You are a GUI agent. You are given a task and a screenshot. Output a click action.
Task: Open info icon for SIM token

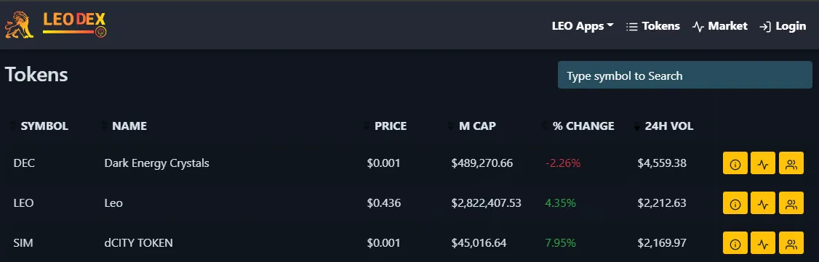point(735,242)
